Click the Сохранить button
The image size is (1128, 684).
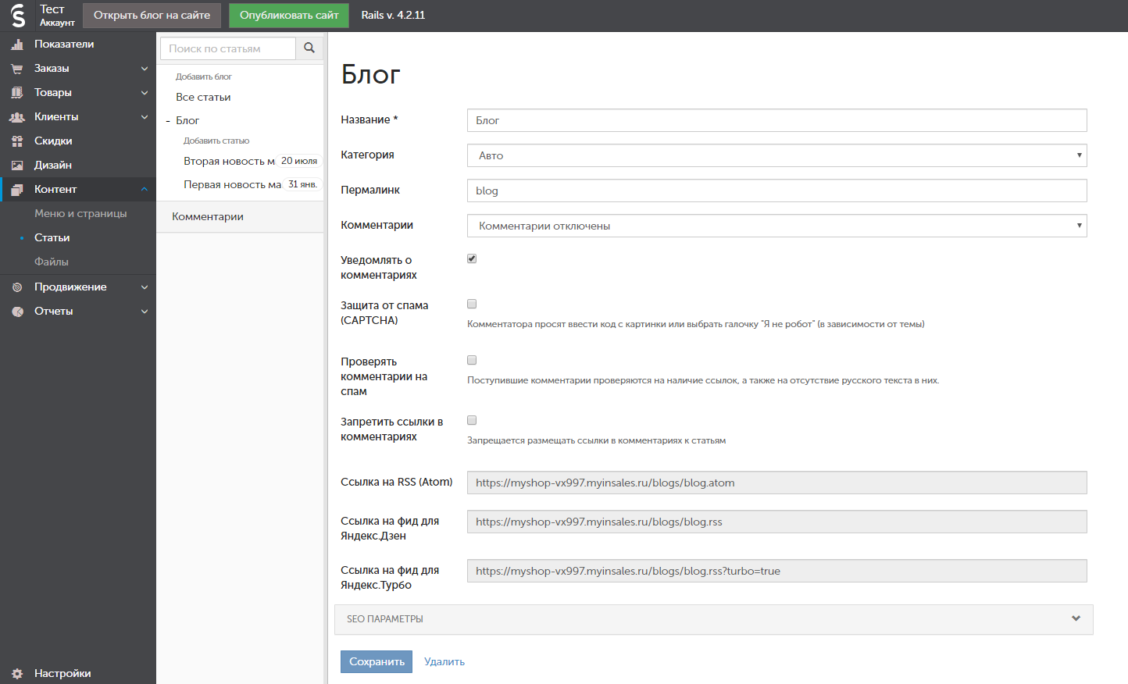(x=376, y=661)
